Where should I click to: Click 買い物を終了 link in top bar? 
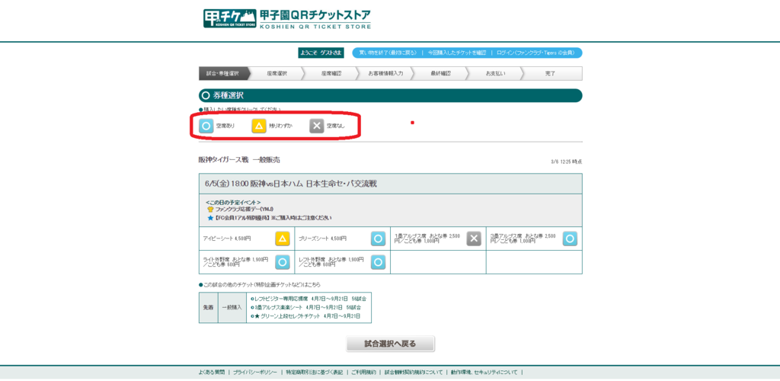(x=387, y=53)
